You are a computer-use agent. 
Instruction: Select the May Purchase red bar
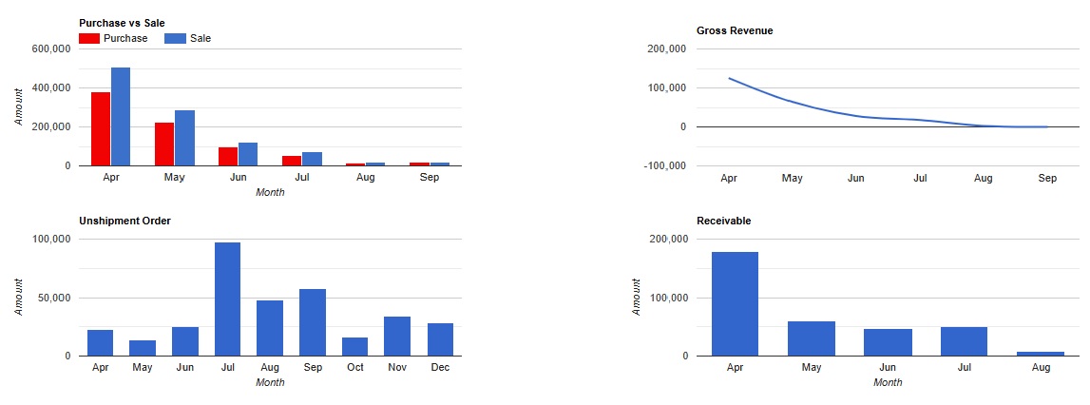pos(164,145)
